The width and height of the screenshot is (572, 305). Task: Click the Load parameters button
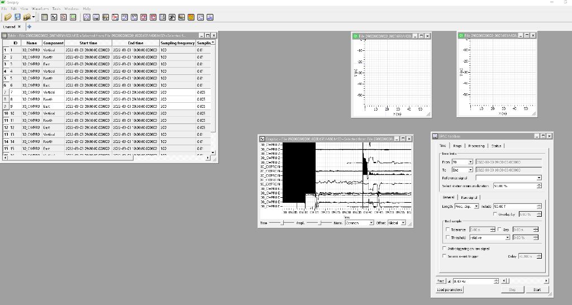point(449,289)
